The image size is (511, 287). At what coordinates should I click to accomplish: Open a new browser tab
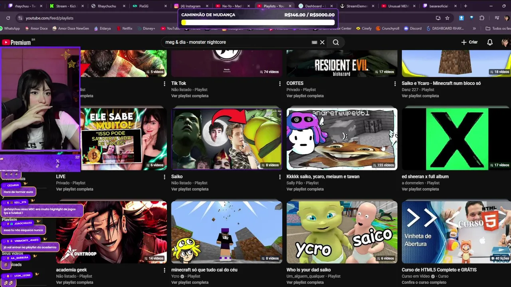pyautogui.click(x=465, y=6)
